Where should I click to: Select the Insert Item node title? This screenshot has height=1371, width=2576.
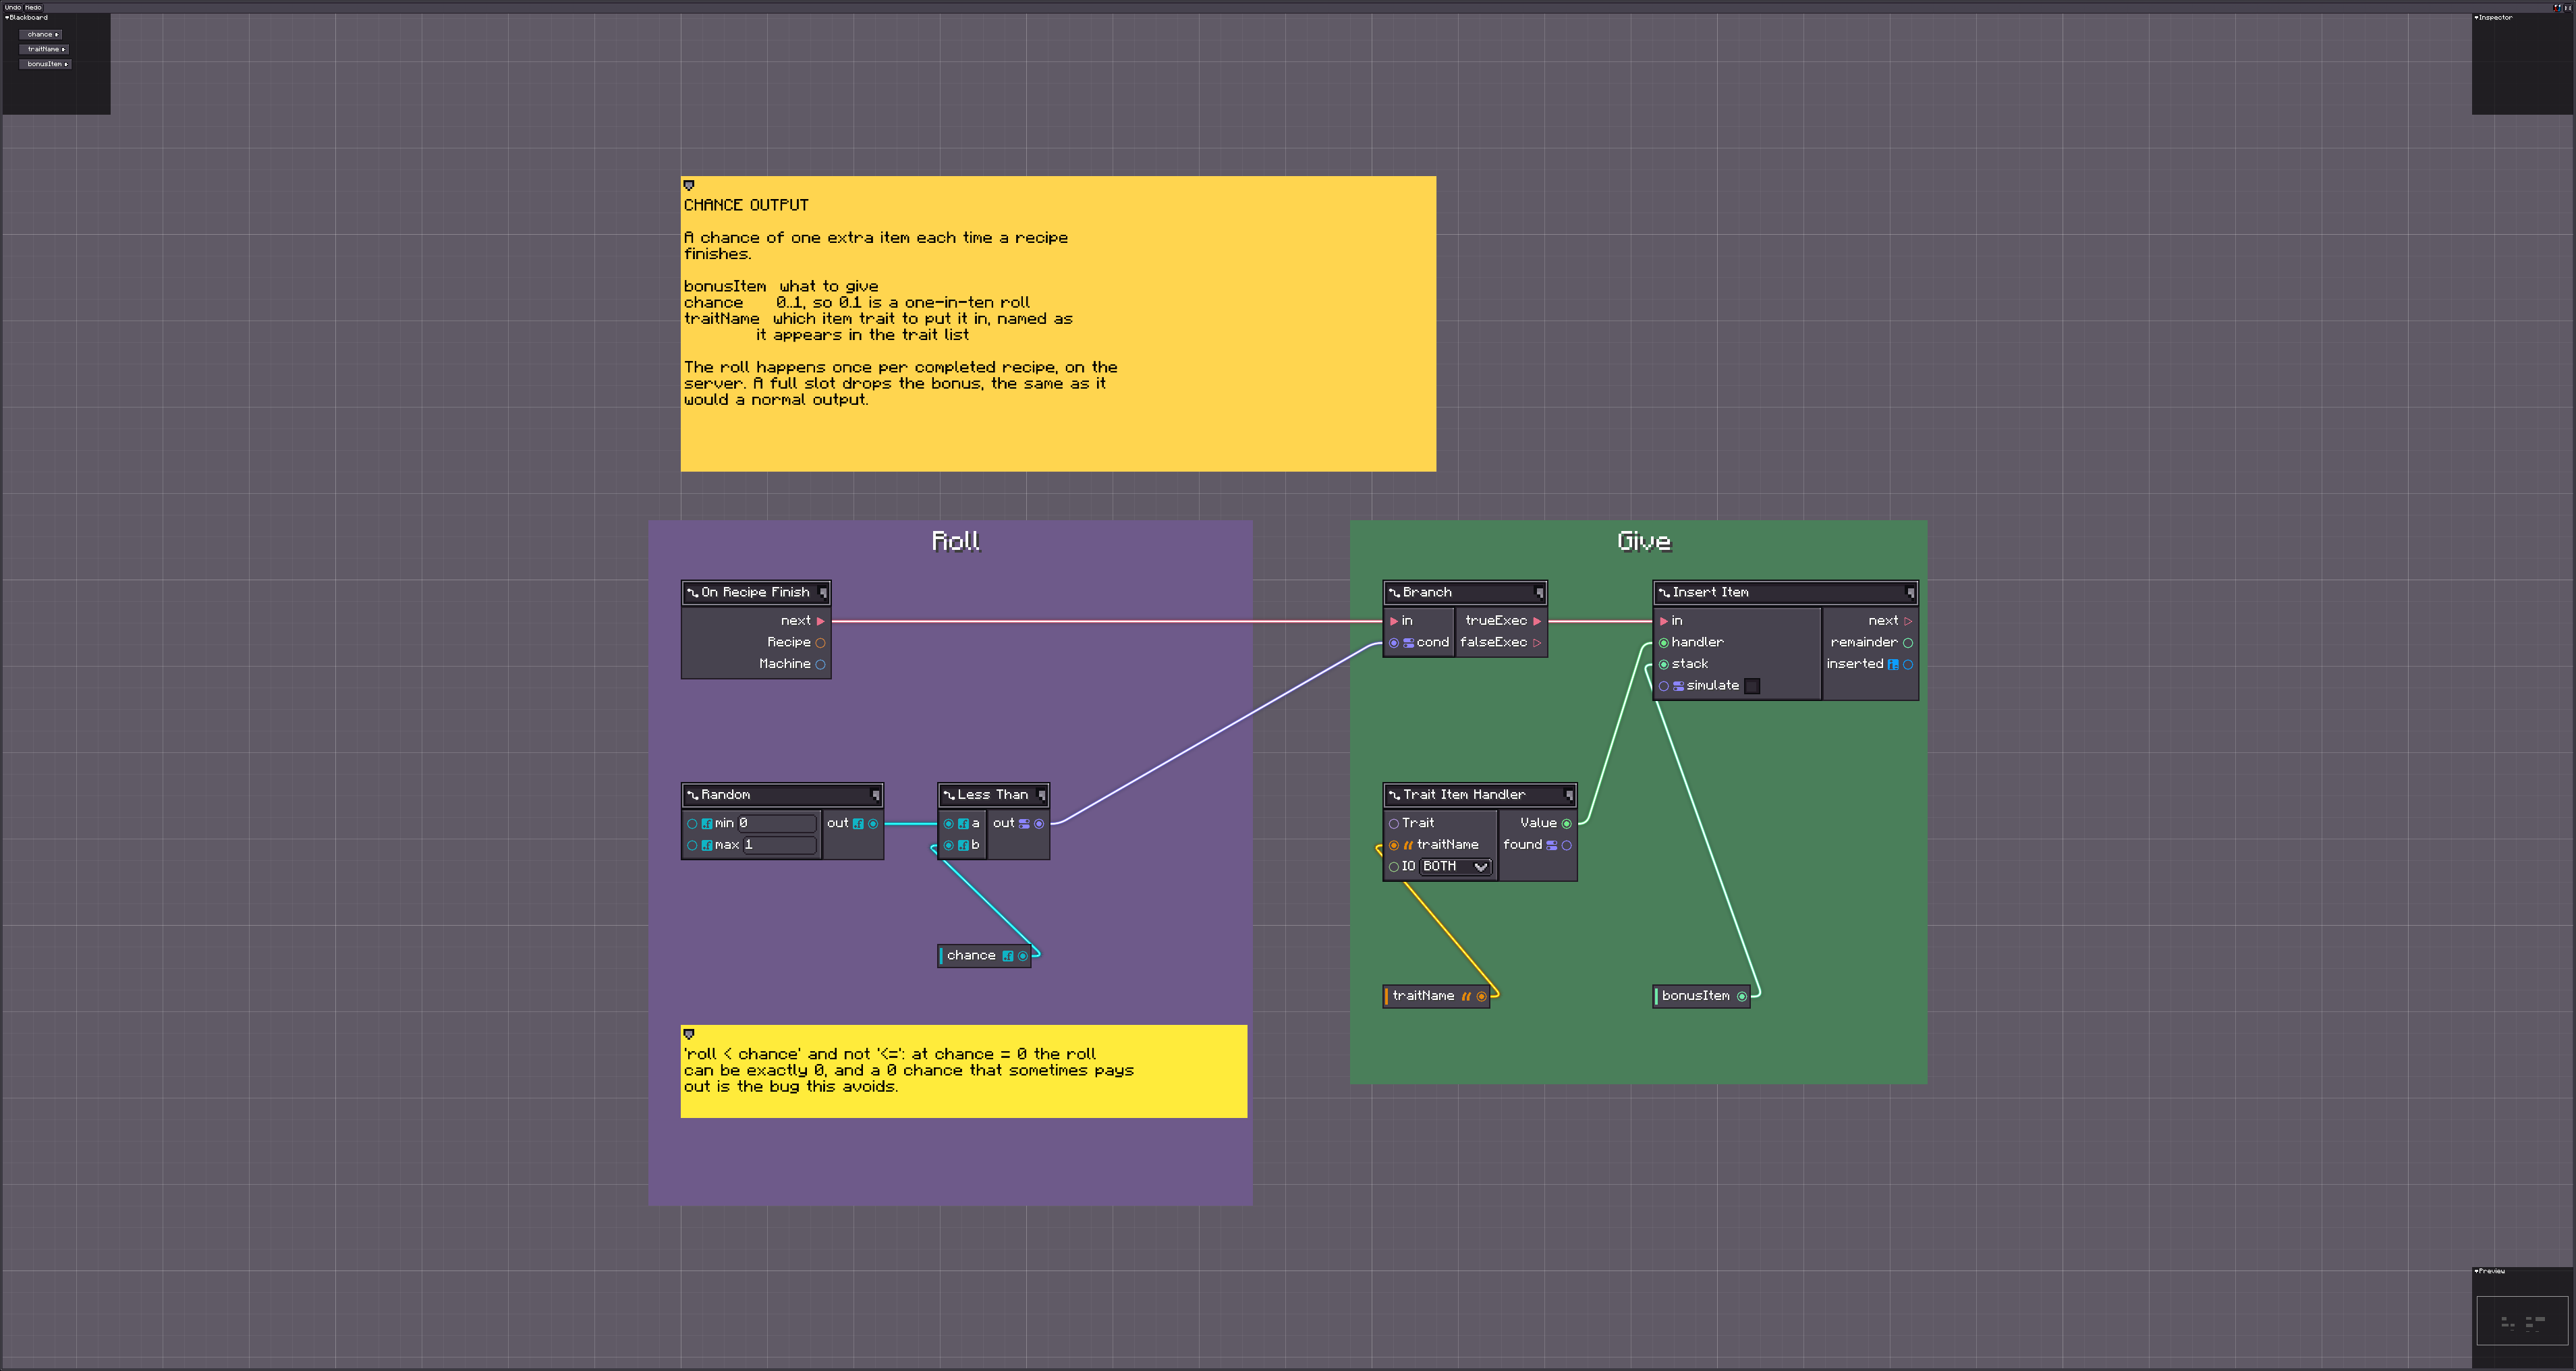click(1711, 593)
